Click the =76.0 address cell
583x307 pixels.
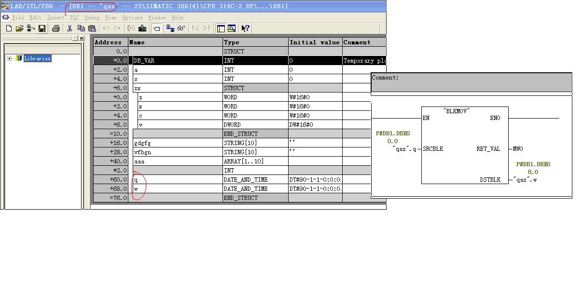point(111,198)
